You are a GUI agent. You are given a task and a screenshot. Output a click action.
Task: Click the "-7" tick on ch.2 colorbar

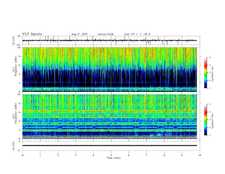coord(210,135)
